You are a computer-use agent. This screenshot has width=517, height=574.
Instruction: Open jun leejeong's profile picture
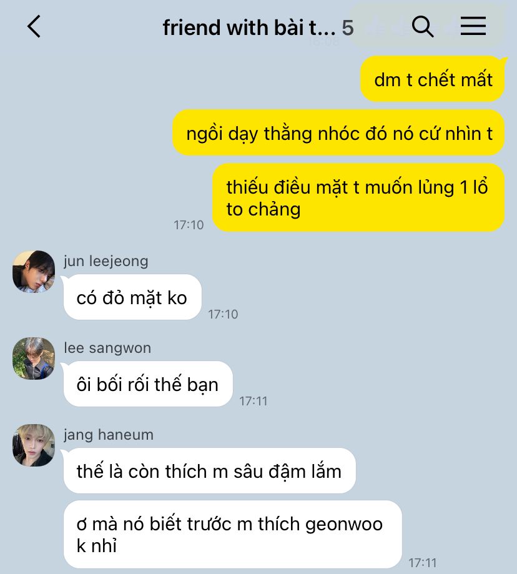(x=34, y=272)
